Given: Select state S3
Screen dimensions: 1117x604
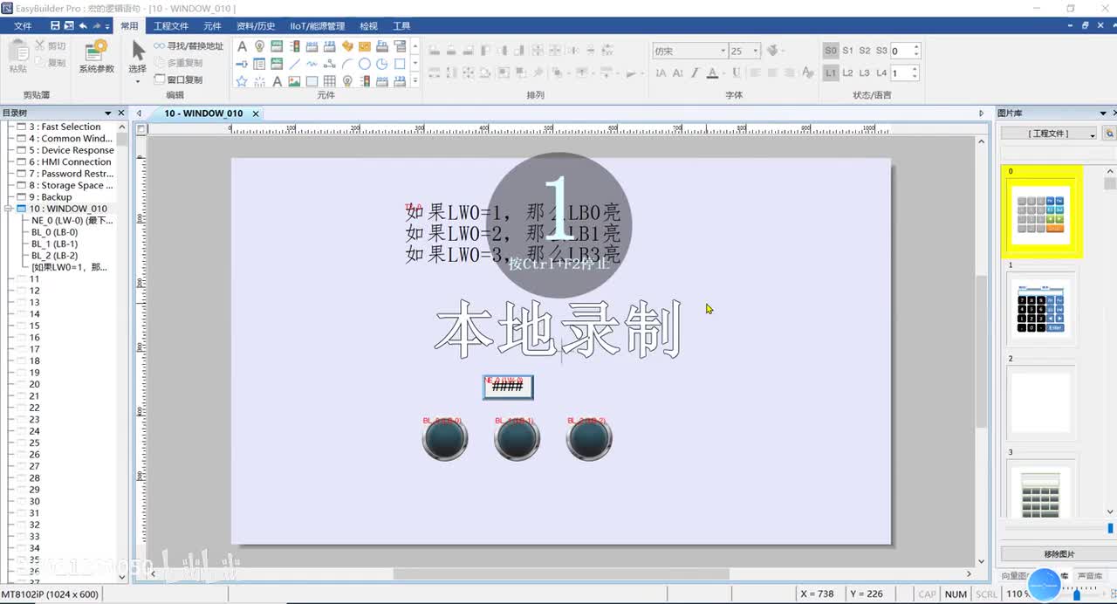Looking at the screenshot, I should click(x=881, y=51).
